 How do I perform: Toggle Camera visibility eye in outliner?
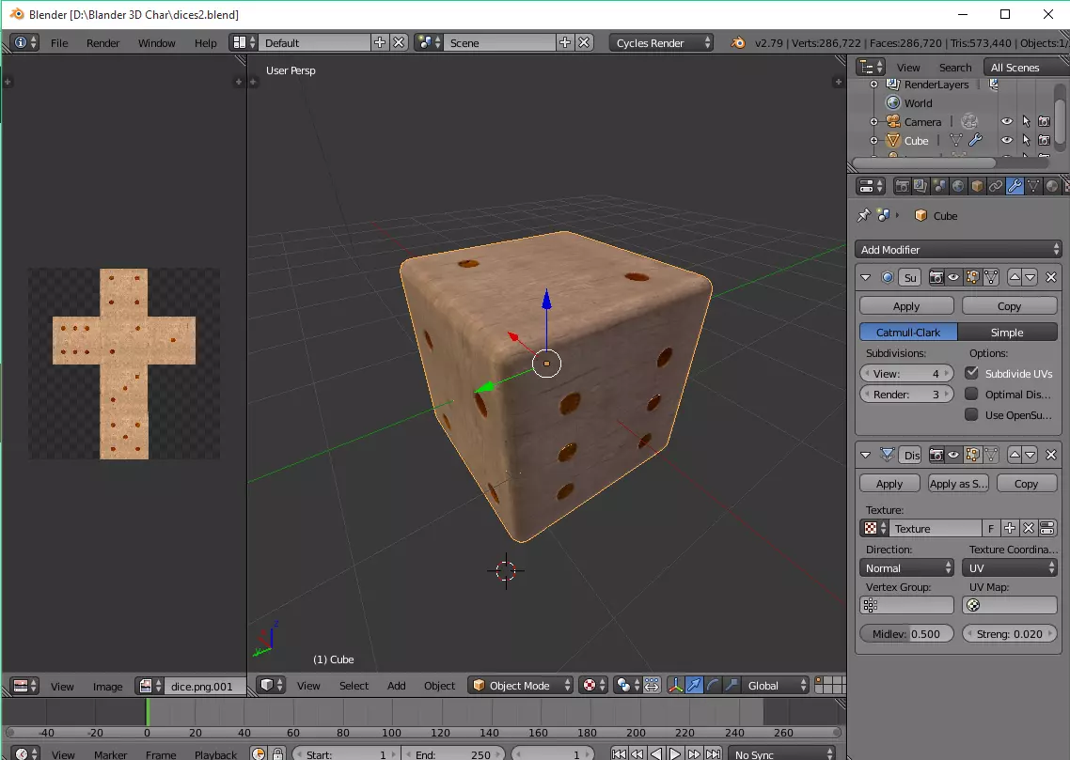pos(1007,121)
